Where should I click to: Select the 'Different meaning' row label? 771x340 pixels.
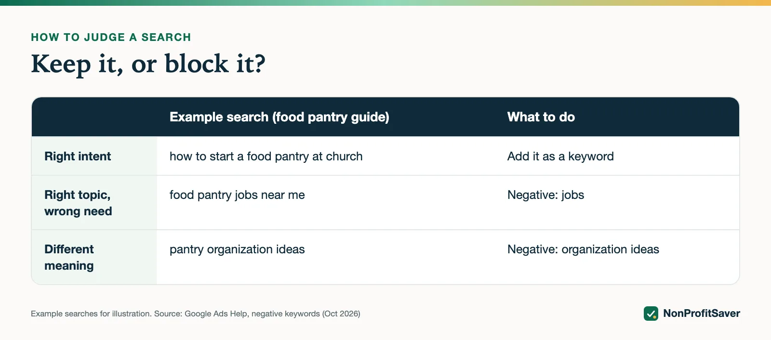(x=69, y=257)
